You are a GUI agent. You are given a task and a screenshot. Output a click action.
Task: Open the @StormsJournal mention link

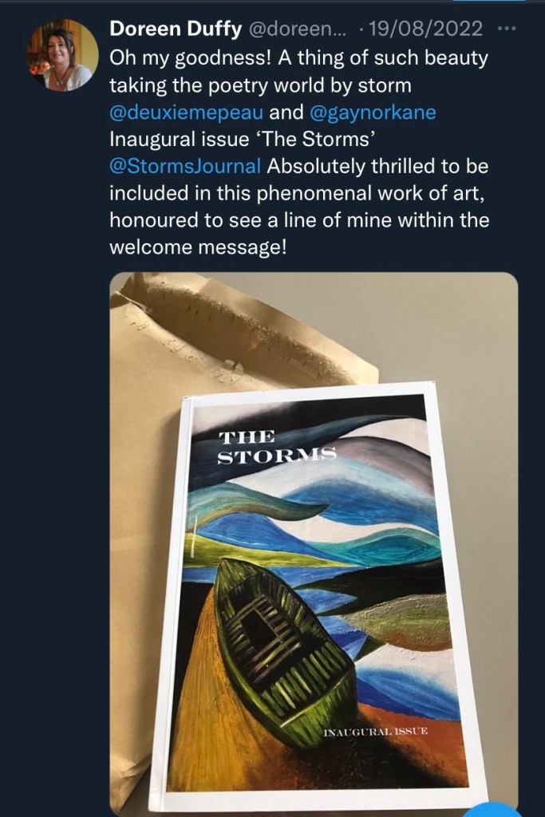[184, 165]
